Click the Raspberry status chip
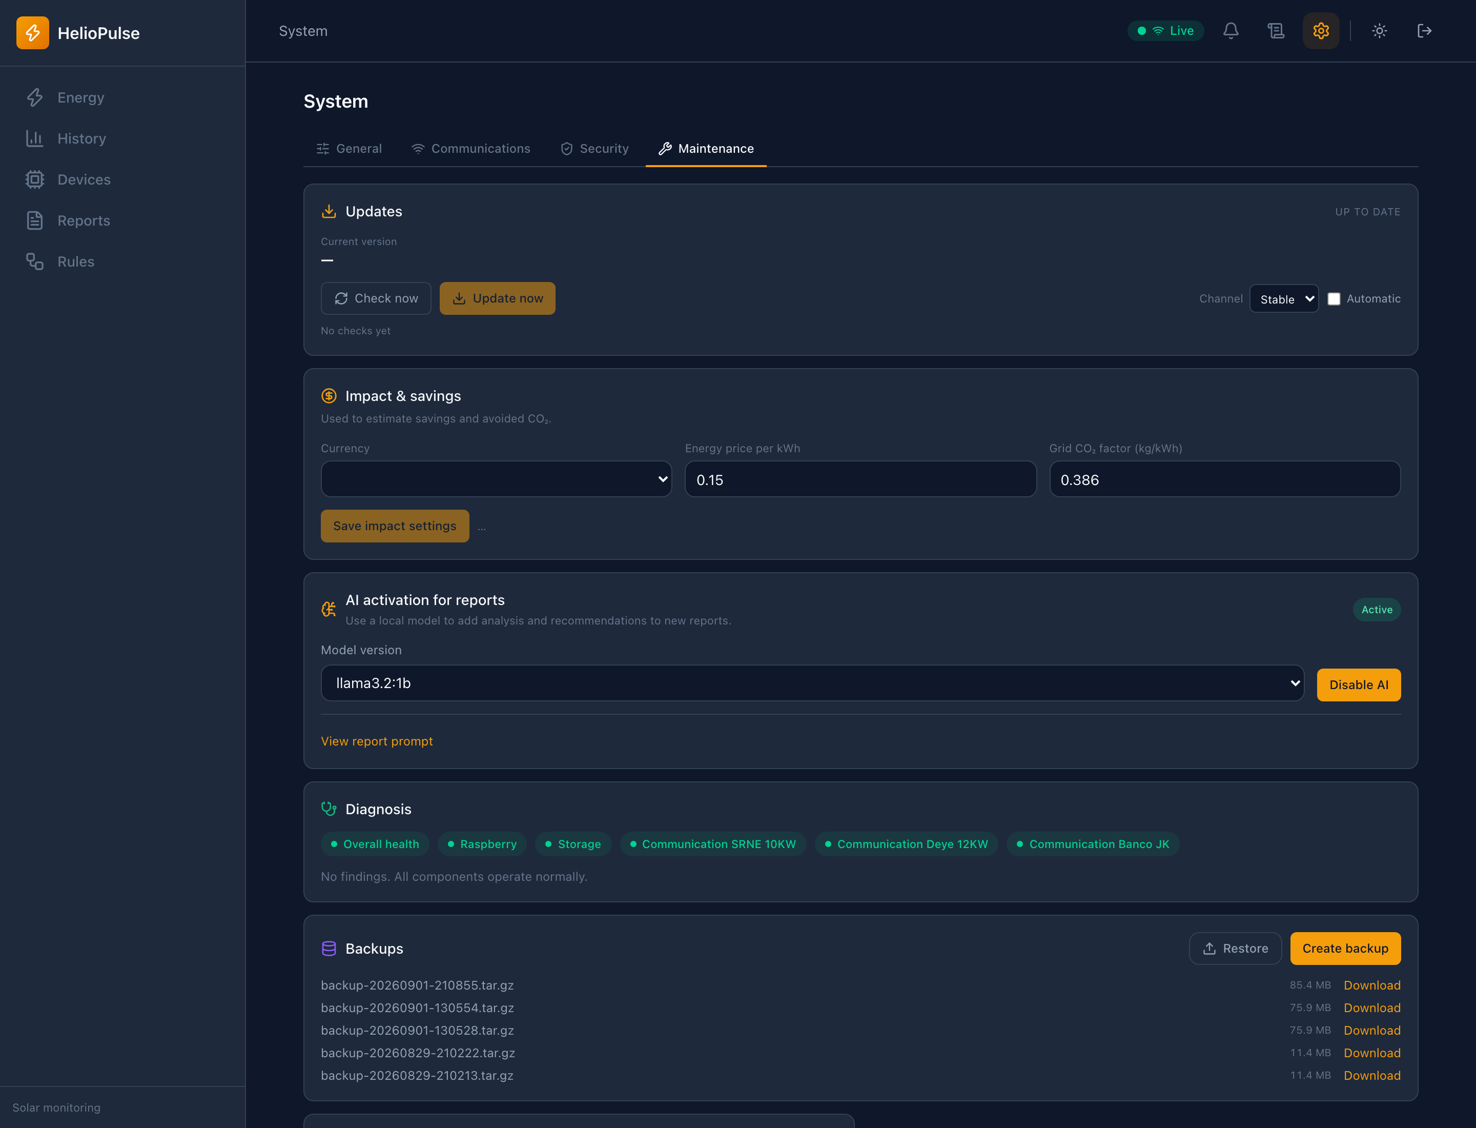Viewport: 1476px width, 1128px height. point(482,844)
